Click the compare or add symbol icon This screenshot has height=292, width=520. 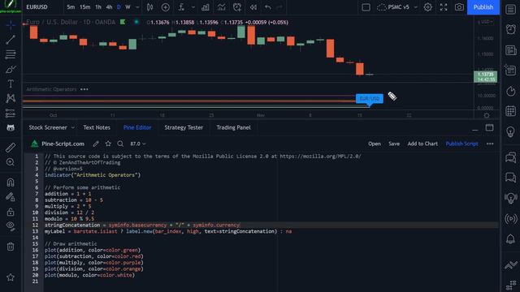166,7
